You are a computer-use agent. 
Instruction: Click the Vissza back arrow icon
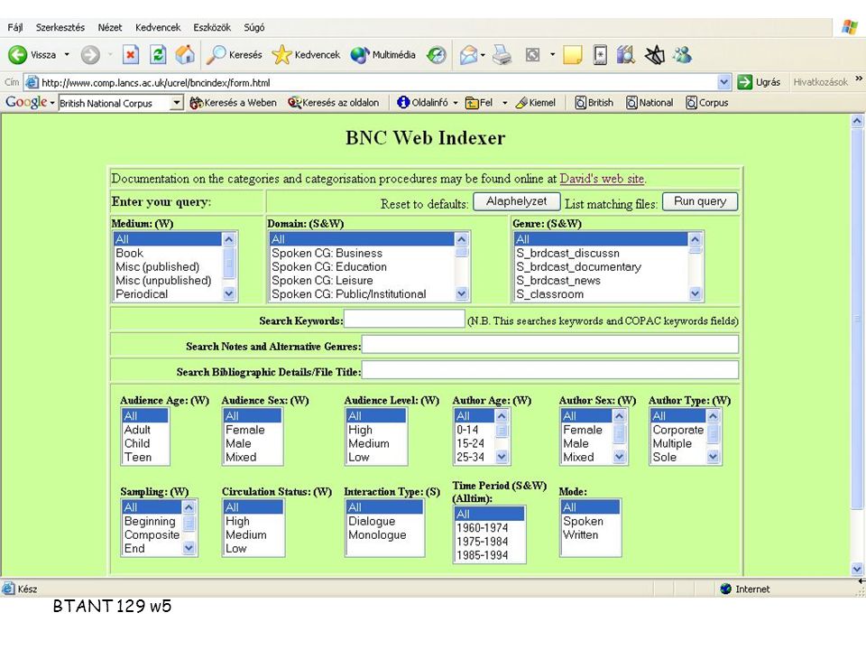(17, 55)
